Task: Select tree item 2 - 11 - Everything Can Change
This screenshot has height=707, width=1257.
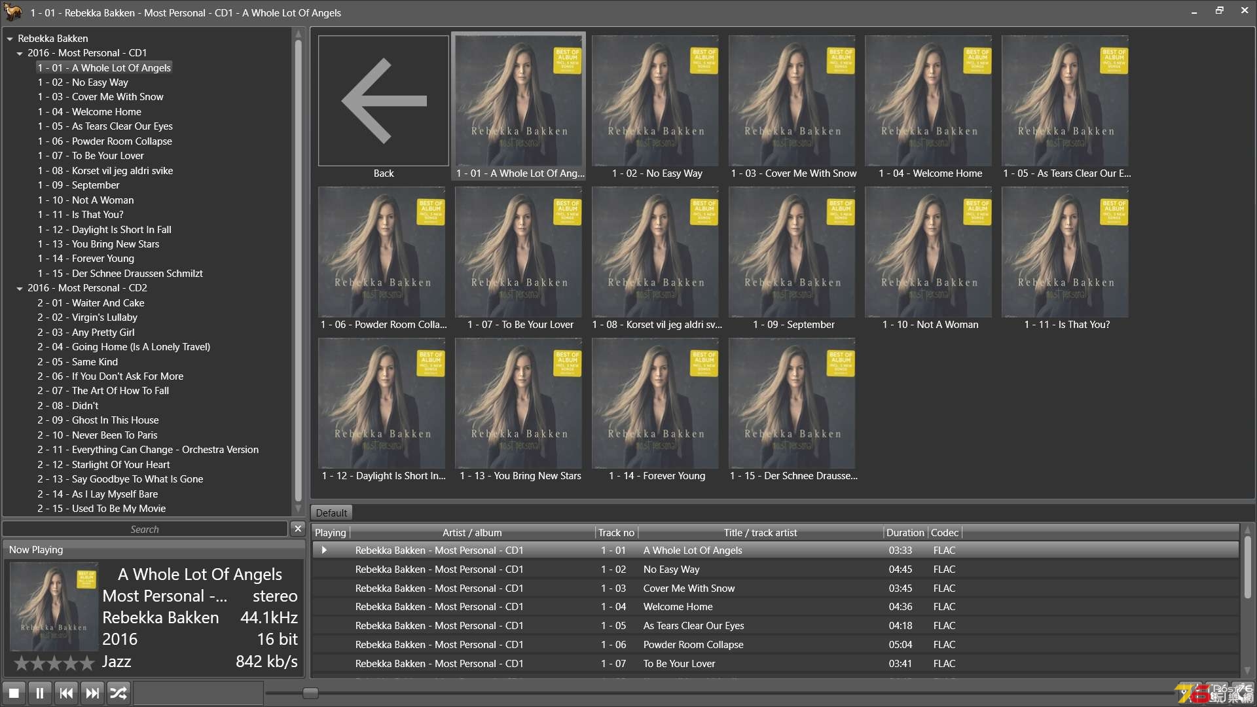Action: 147,450
